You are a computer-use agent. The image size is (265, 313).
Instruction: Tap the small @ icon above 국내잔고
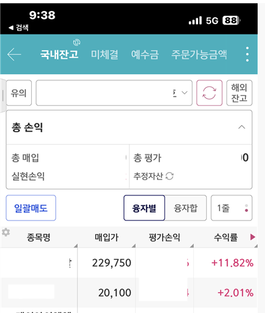77,42
